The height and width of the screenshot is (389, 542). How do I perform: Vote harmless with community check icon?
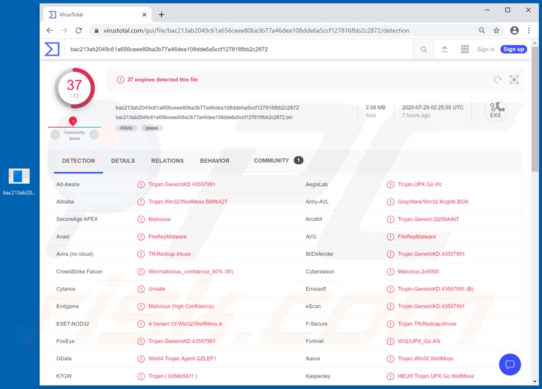94,134
